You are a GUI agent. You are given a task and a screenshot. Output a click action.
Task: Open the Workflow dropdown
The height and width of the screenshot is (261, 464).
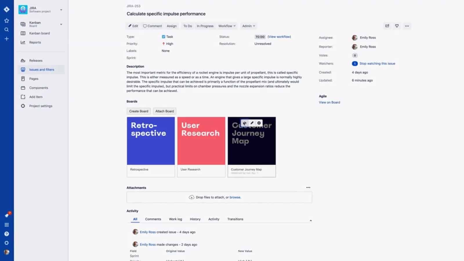pyautogui.click(x=227, y=26)
